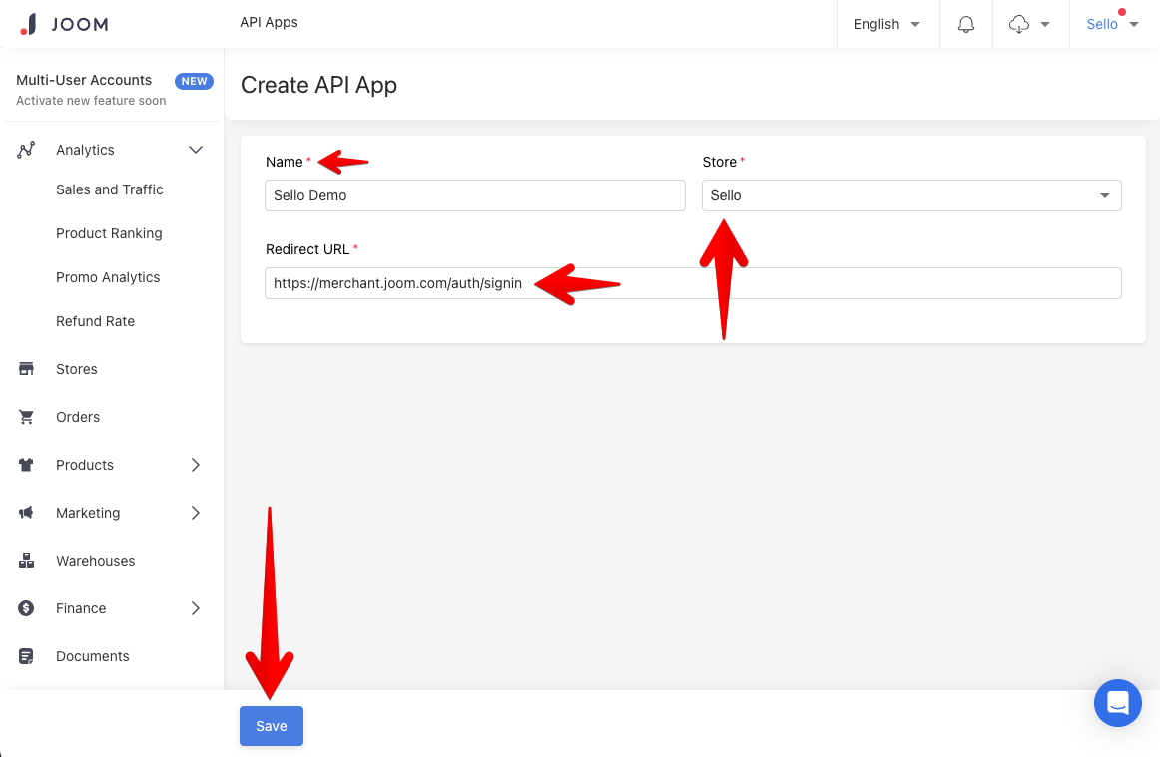Image resolution: width=1160 pixels, height=757 pixels.
Task: Click the NEW badge
Action: coord(194,82)
